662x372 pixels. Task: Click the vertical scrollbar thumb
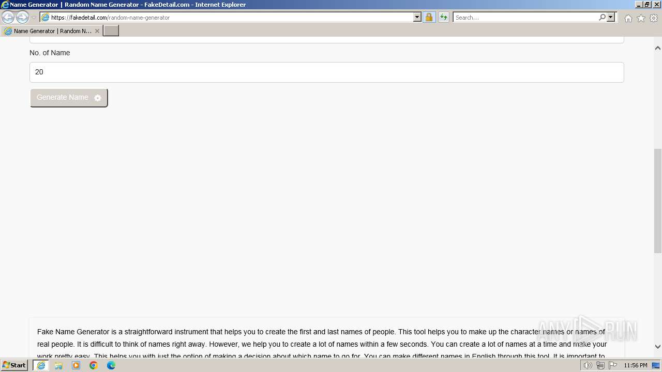click(x=658, y=200)
